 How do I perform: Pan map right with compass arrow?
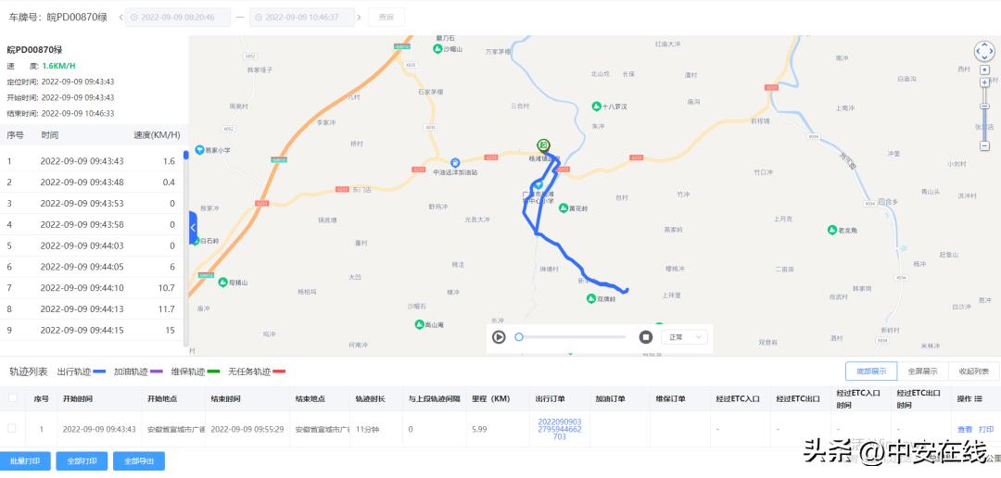point(992,52)
